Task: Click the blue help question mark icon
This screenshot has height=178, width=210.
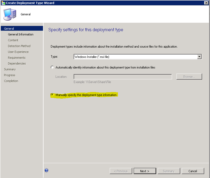Action: click(x=46, y=170)
